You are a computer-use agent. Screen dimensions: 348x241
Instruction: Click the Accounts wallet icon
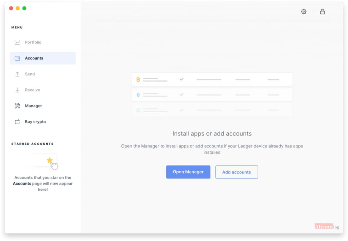coord(17,58)
